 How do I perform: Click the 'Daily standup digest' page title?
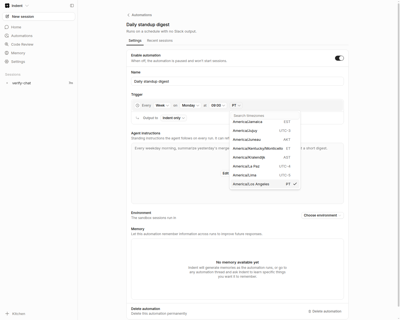[148, 24]
